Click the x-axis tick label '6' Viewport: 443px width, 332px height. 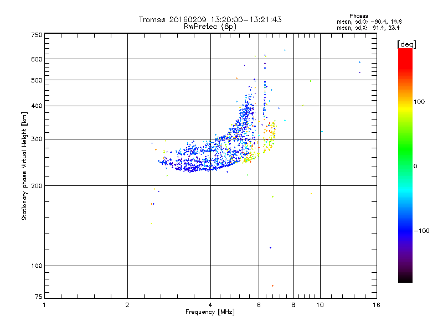click(x=259, y=305)
